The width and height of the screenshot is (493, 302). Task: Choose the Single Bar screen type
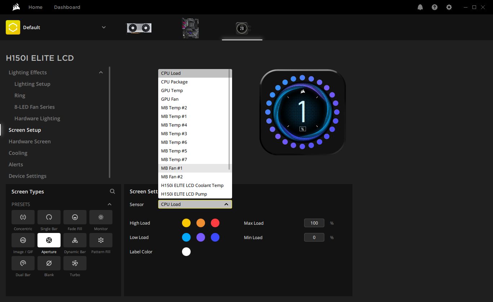coord(49,217)
